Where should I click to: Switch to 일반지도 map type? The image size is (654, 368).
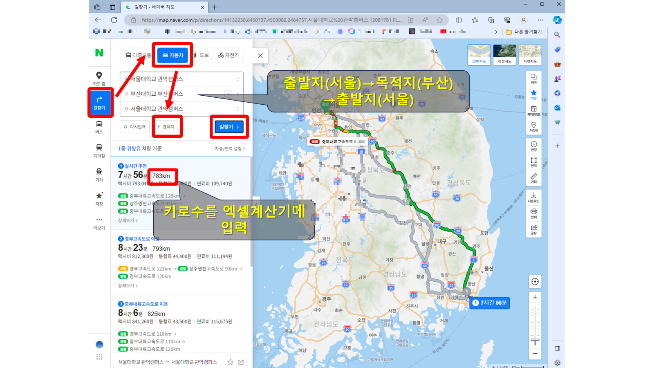point(479,55)
